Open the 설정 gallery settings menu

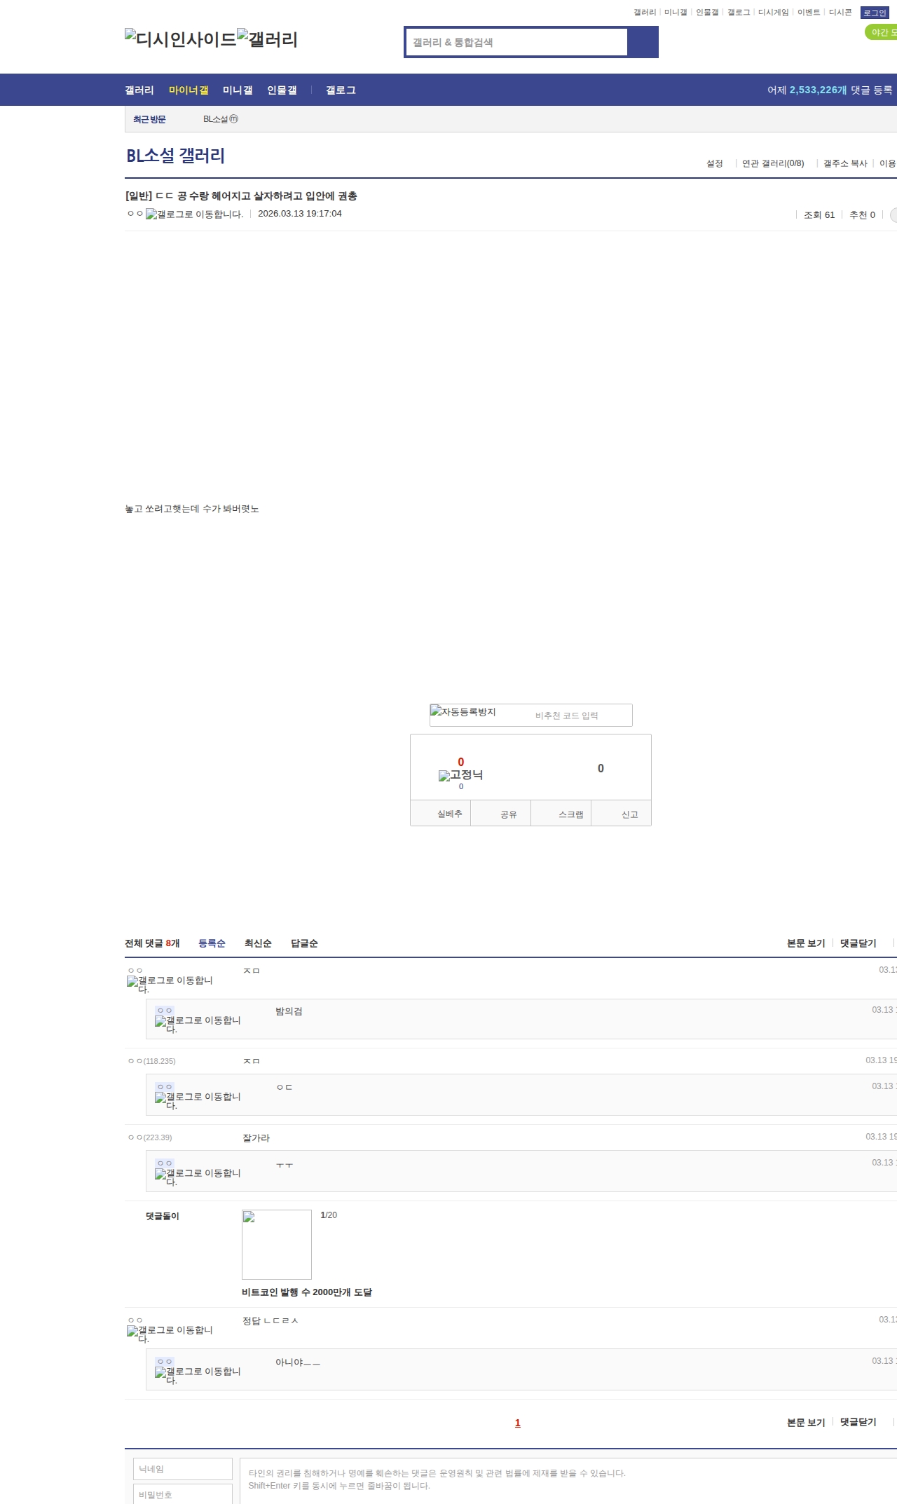point(715,163)
